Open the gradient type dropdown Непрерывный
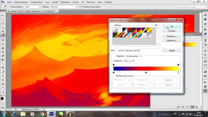Image resolution: width=208 pixels, height=117 pixels. (134, 56)
